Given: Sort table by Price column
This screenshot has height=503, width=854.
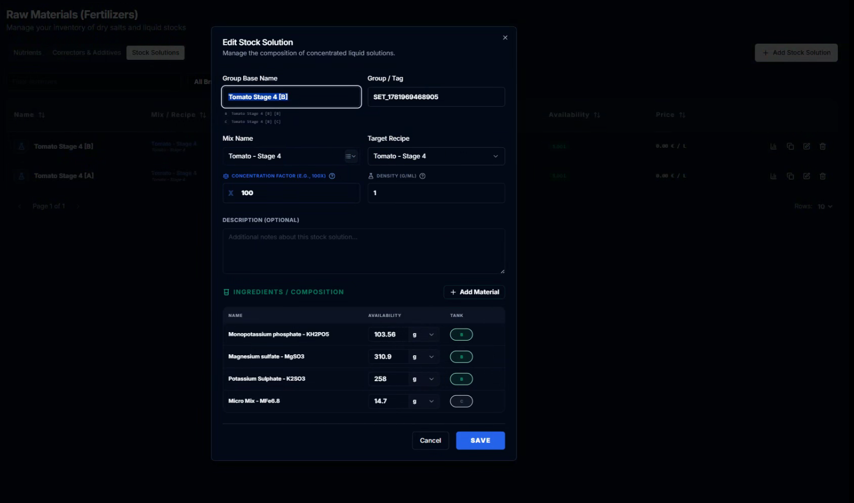Looking at the screenshot, I should click(671, 115).
